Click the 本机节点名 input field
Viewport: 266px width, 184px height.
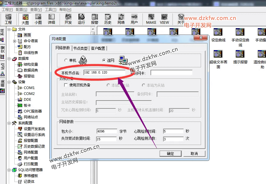104,72
